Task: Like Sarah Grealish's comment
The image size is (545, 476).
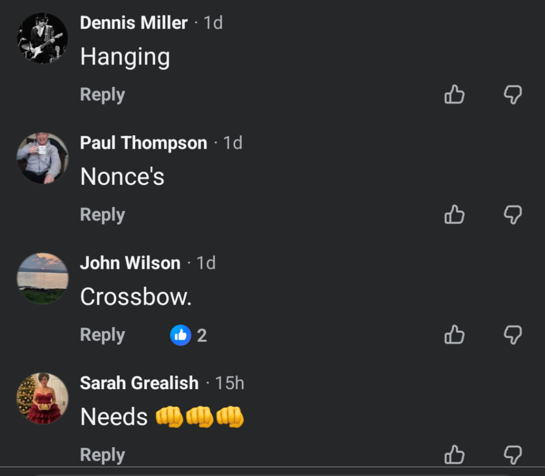Action: [x=454, y=455]
